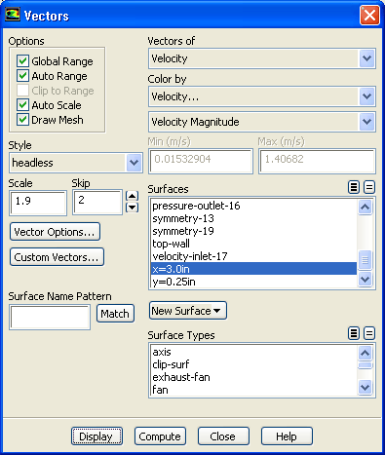Disable the Global Range checkbox
Image resolution: width=385 pixels, height=455 pixels.
tap(22, 61)
